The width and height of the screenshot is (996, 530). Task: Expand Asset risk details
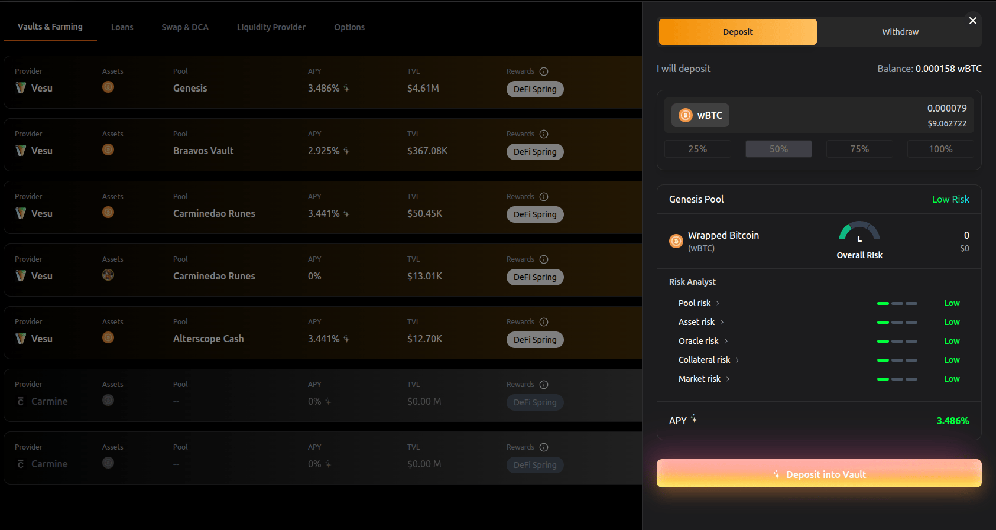[x=701, y=322]
